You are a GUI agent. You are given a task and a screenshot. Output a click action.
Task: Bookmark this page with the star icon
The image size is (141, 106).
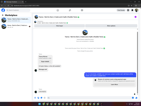[131, 6]
